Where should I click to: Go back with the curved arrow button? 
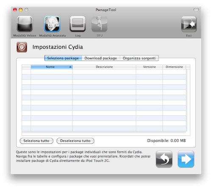point(164,159)
